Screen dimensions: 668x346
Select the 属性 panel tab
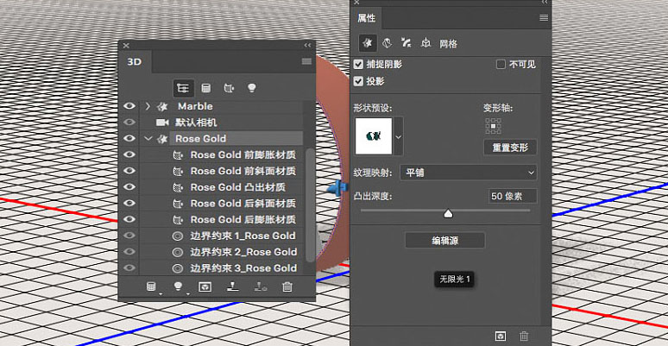367,18
